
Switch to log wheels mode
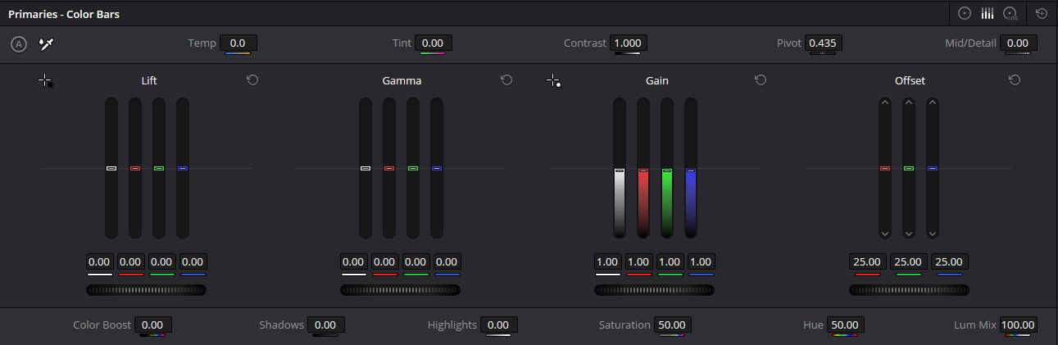pyautogui.click(x=1010, y=13)
